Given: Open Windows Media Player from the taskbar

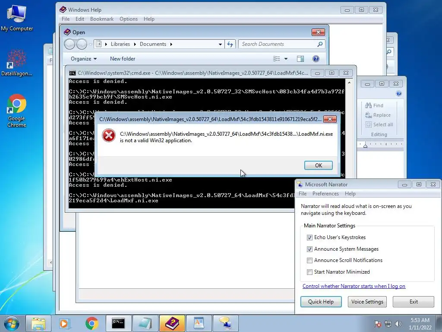Looking at the screenshot, I should click(x=64, y=323).
